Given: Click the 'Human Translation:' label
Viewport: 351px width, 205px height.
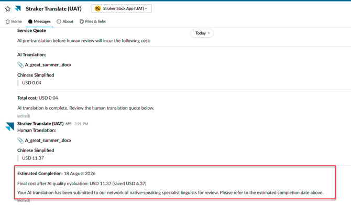Looking at the screenshot, I should coord(37,131).
